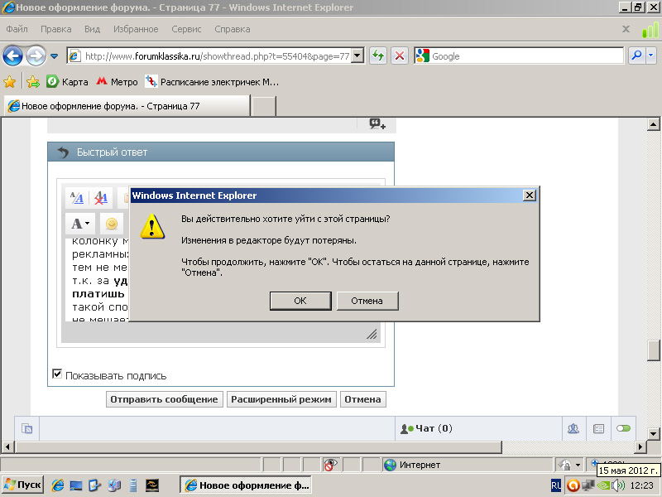
Task: Open the Сервис menu
Action: point(186,29)
